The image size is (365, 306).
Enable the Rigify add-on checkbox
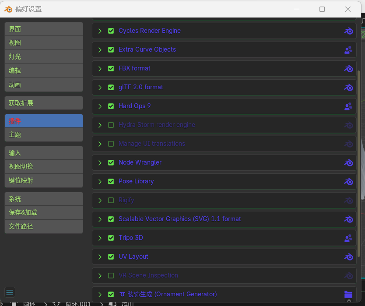111,200
